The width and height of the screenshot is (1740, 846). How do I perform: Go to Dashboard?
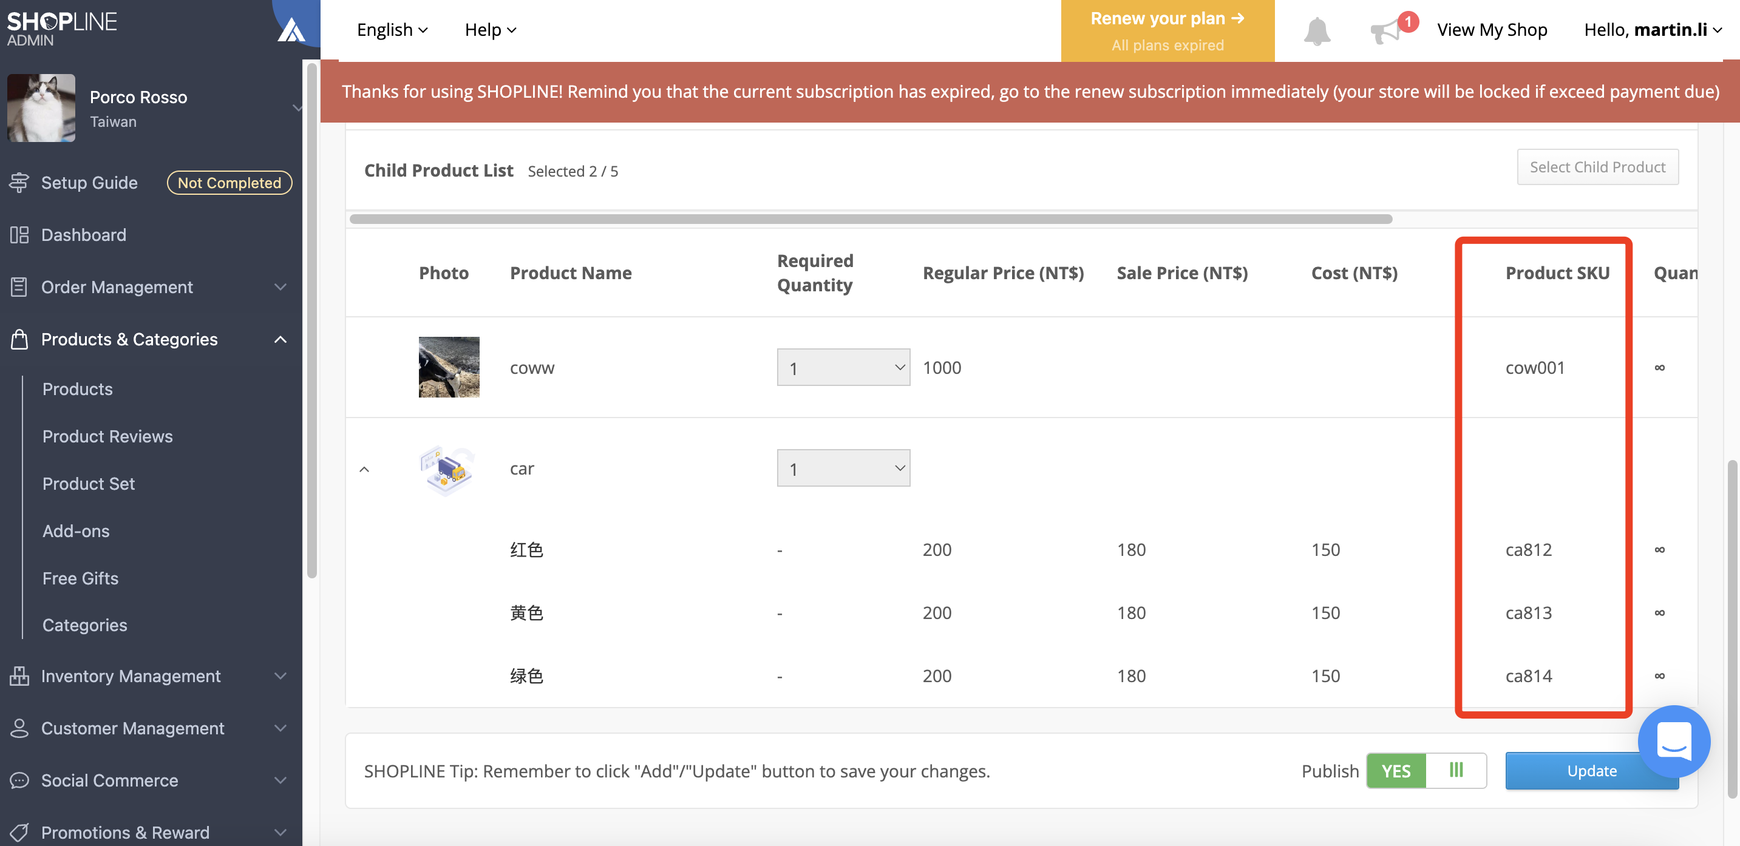coord(84,234)
